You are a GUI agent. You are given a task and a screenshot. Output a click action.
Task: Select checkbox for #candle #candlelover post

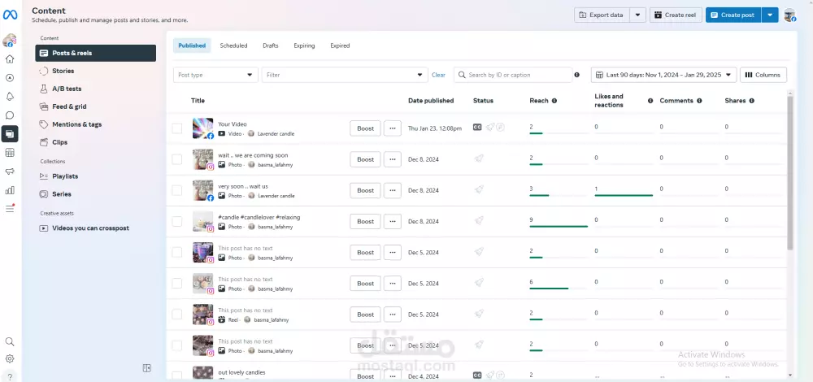point(176,221)
